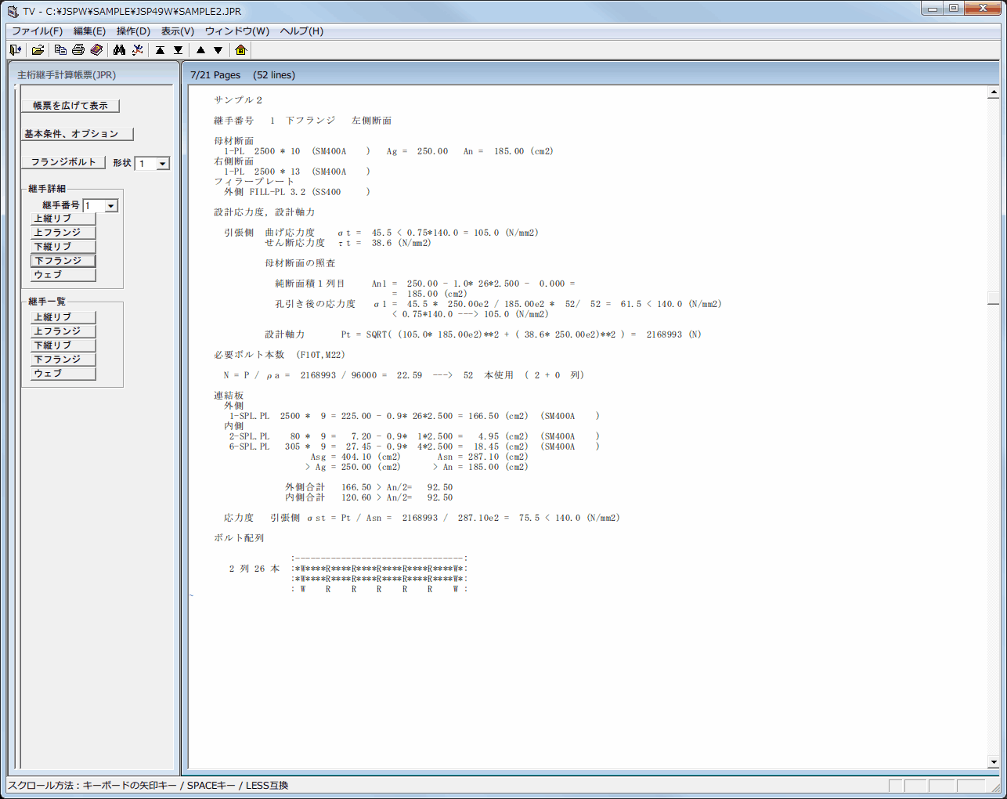Open a file with the folder icon
The image size is (1007, 799).
pyautogui.click(x=38, y=50)
